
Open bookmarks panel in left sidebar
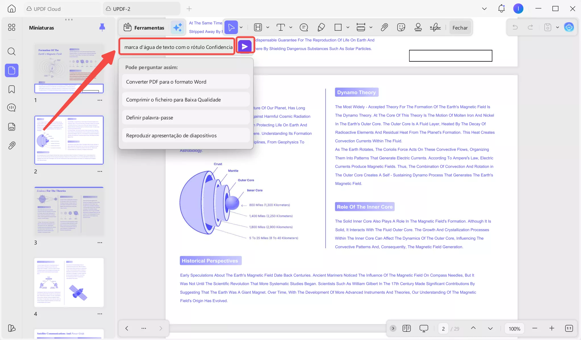(x=12, y=89)
